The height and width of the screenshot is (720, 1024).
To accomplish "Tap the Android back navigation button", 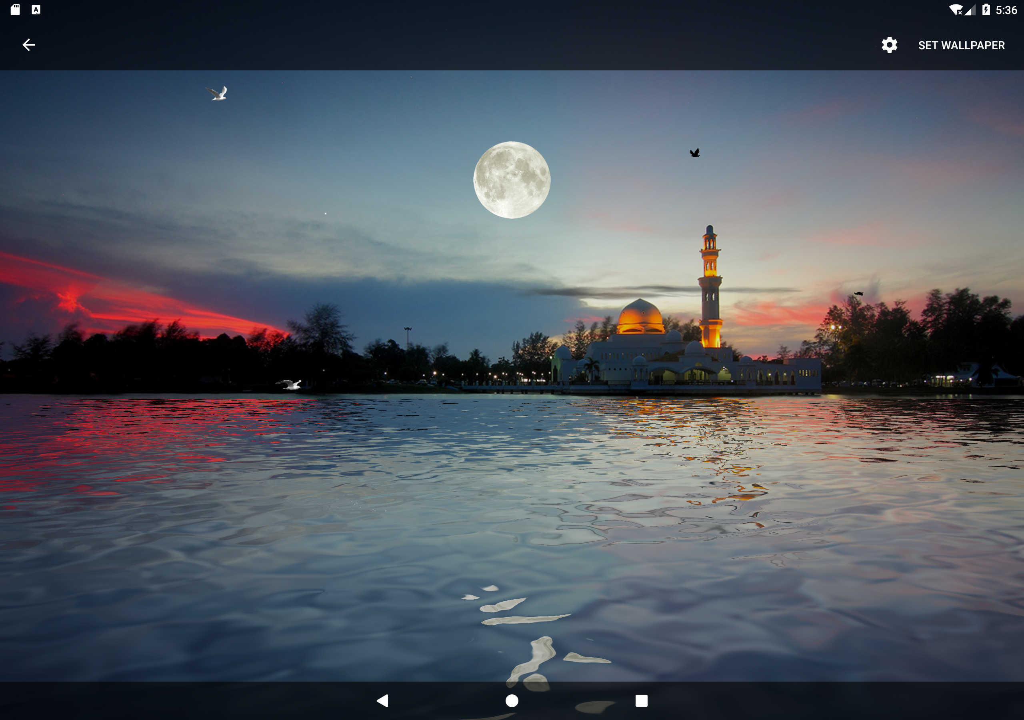I will pos(383,701).
